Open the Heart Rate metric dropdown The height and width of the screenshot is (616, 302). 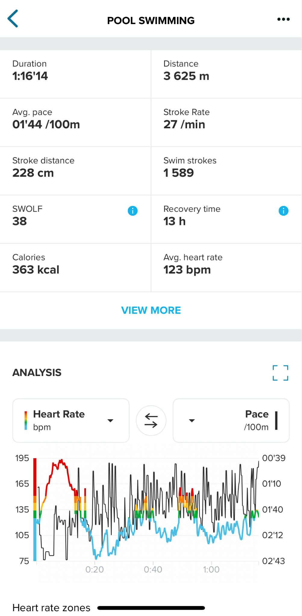click(71, 421)
